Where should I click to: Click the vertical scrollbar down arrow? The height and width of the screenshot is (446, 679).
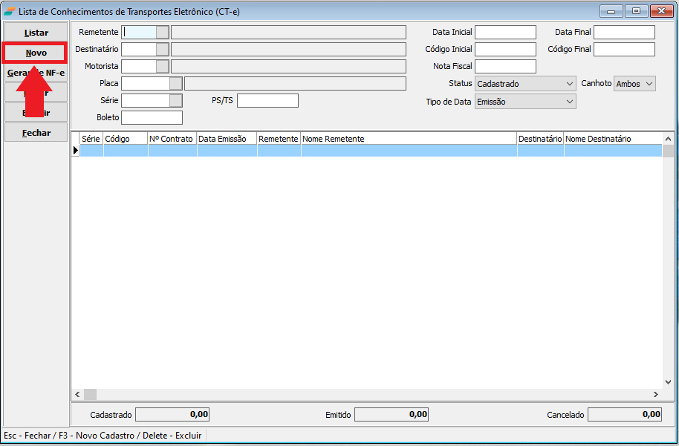669,383
